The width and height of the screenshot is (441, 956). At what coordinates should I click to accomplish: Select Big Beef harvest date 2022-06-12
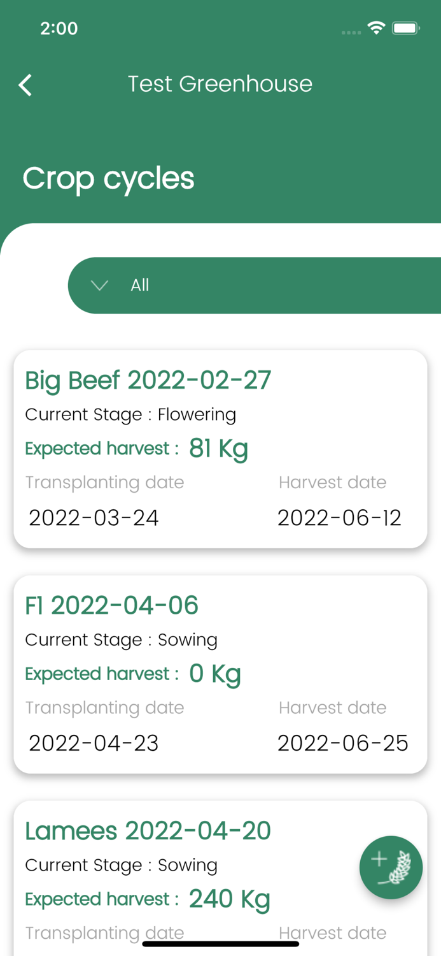coord(339,518)
